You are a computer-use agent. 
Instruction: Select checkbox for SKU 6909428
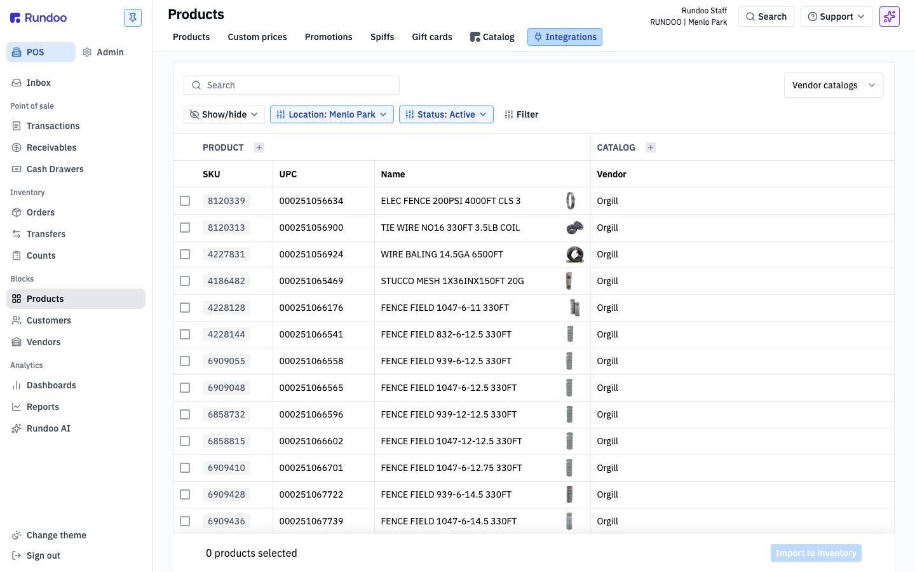click(x=185, y=494)
